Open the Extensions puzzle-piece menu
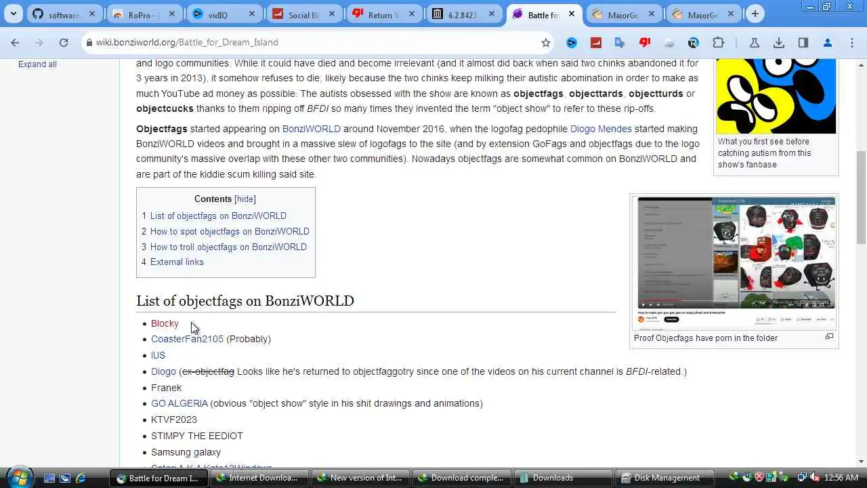Viewport: 867px width, 488px height. (x=719, y=42)
